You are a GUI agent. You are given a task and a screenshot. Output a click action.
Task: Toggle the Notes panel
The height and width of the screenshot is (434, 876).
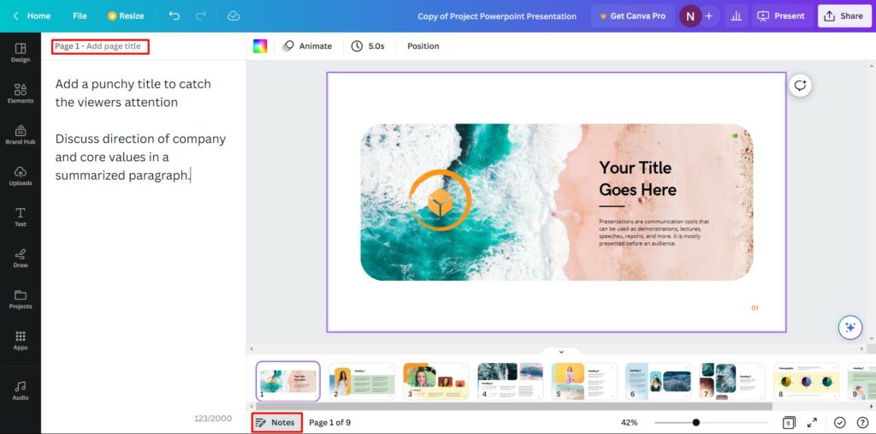(x=276, y=422)
